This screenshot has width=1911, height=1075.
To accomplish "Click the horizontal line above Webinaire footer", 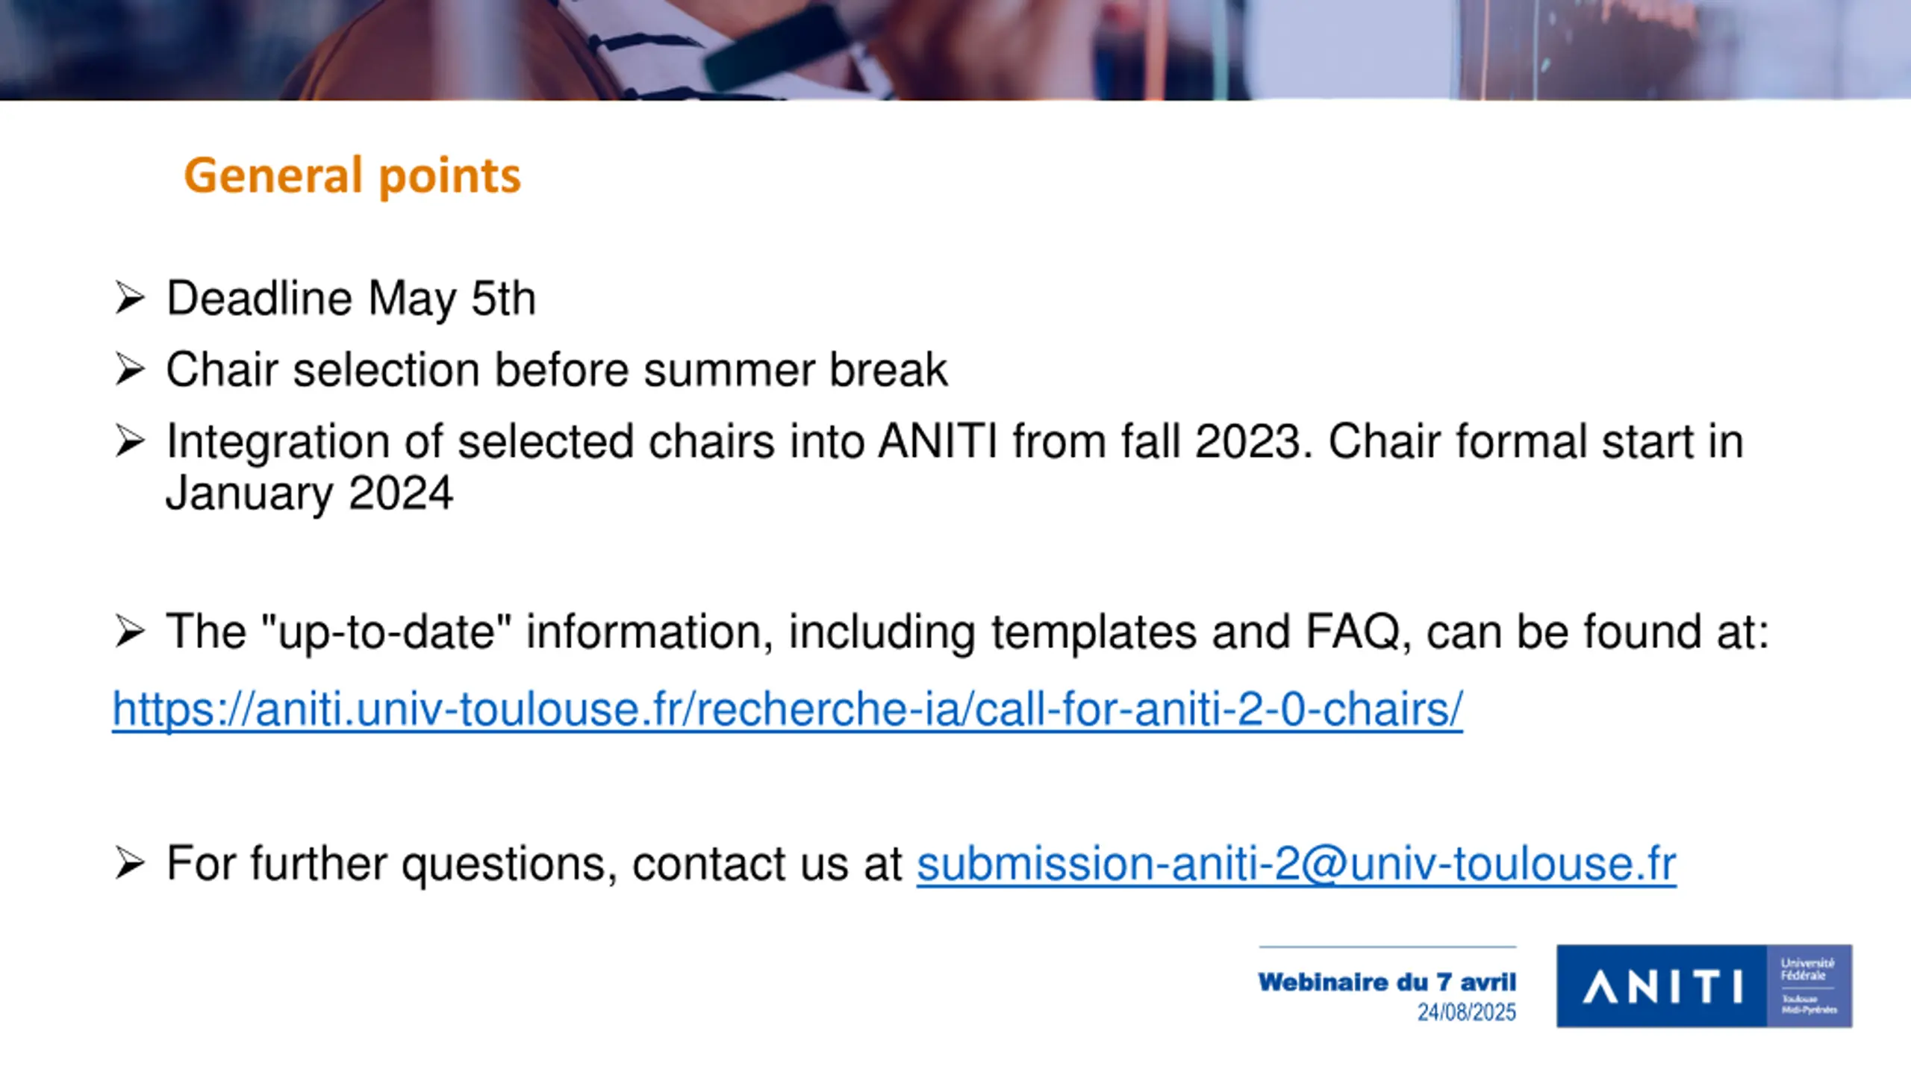I will click(x=1388, y=947).
